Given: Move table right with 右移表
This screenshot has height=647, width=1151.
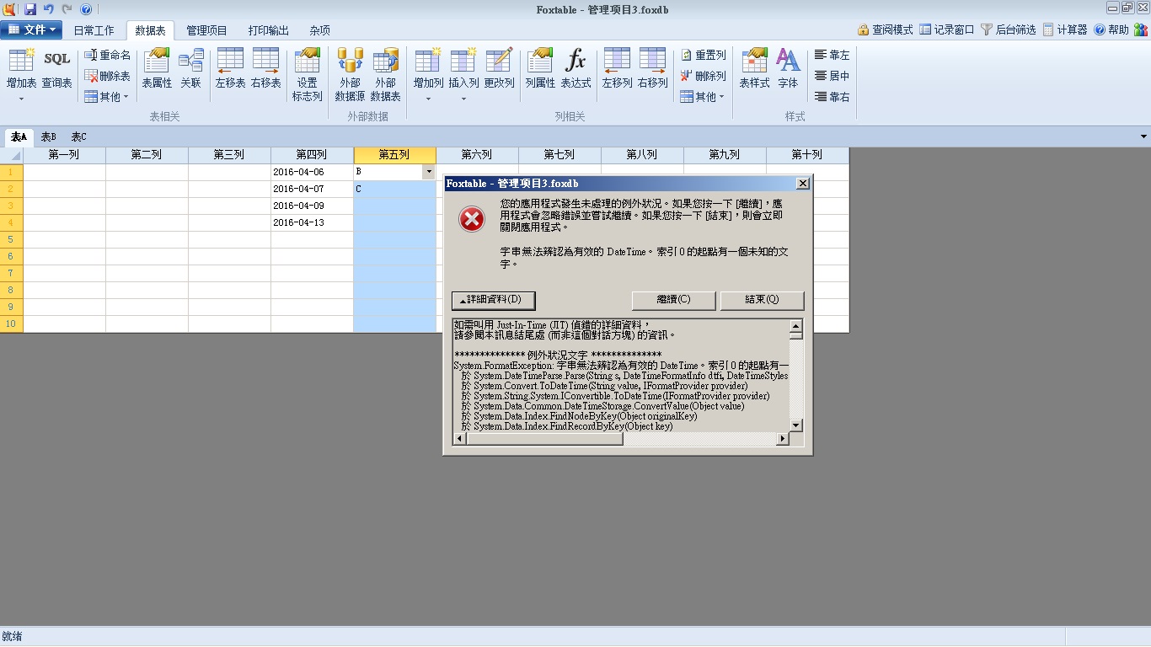Looking at the screenshot, I should pyautogui.click(x=265, y=69).
